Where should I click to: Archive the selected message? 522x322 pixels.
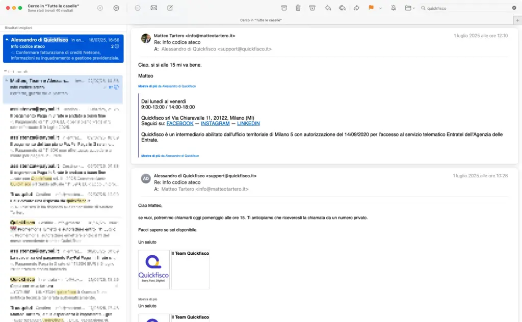tap(284, 8)
